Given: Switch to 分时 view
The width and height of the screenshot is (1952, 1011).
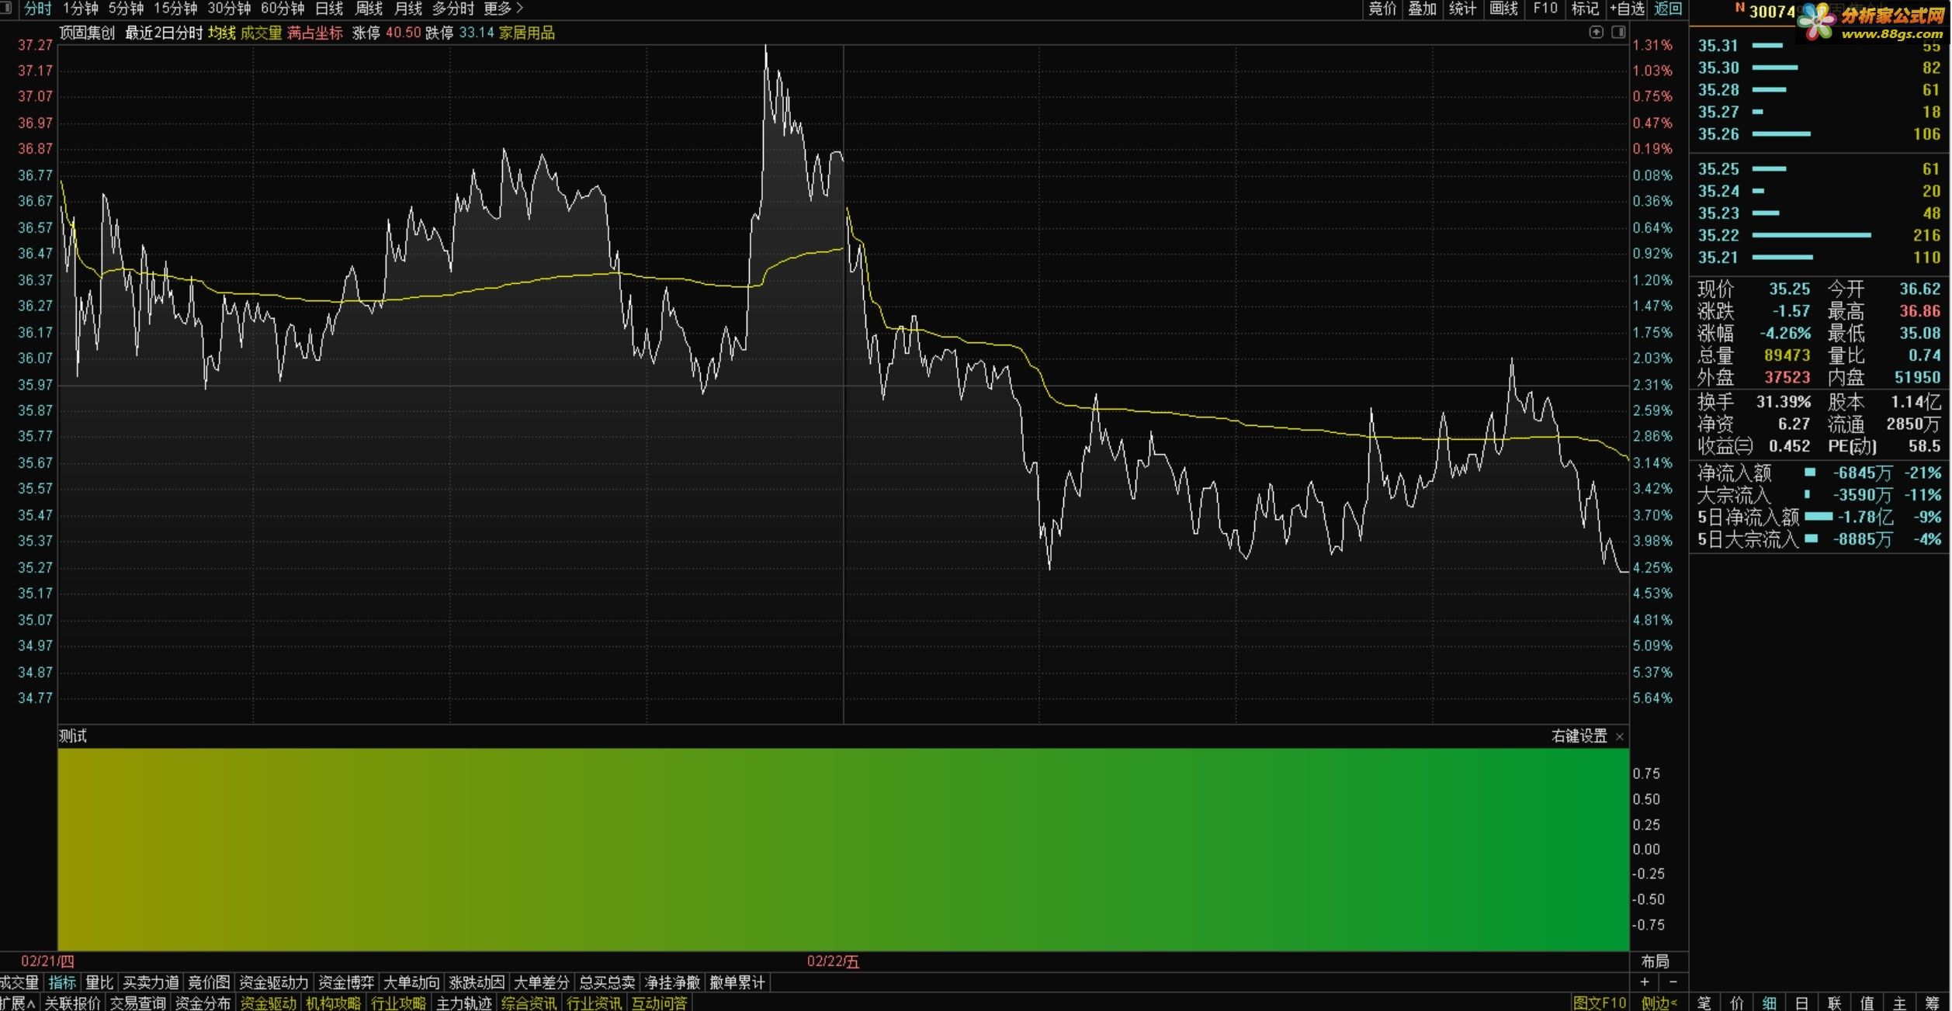Looking at the screenshot, I should click(x=37, y=9).
